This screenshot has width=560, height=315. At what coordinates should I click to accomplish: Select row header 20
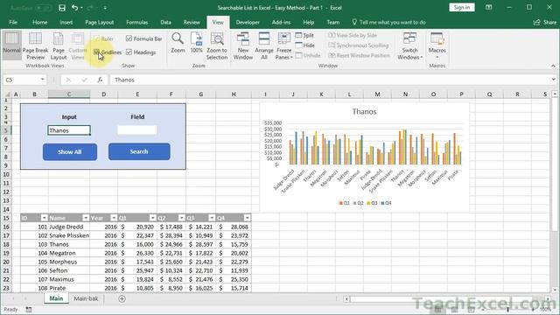pos(6,262)
